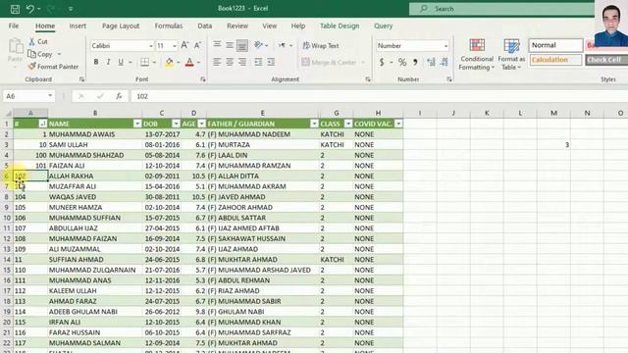Increase font size with larger A icon
This screenshot has height=353, width=628.
click(184, 45)
